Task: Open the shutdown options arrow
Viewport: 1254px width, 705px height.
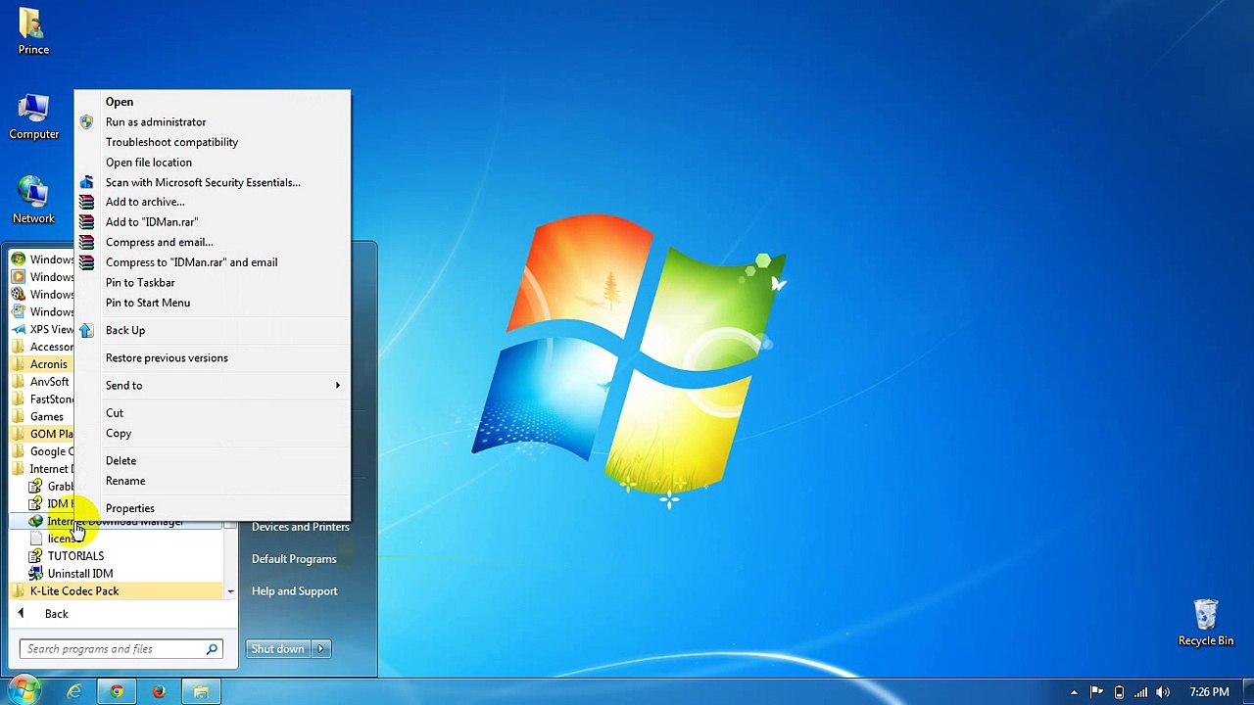Action: 320,649
